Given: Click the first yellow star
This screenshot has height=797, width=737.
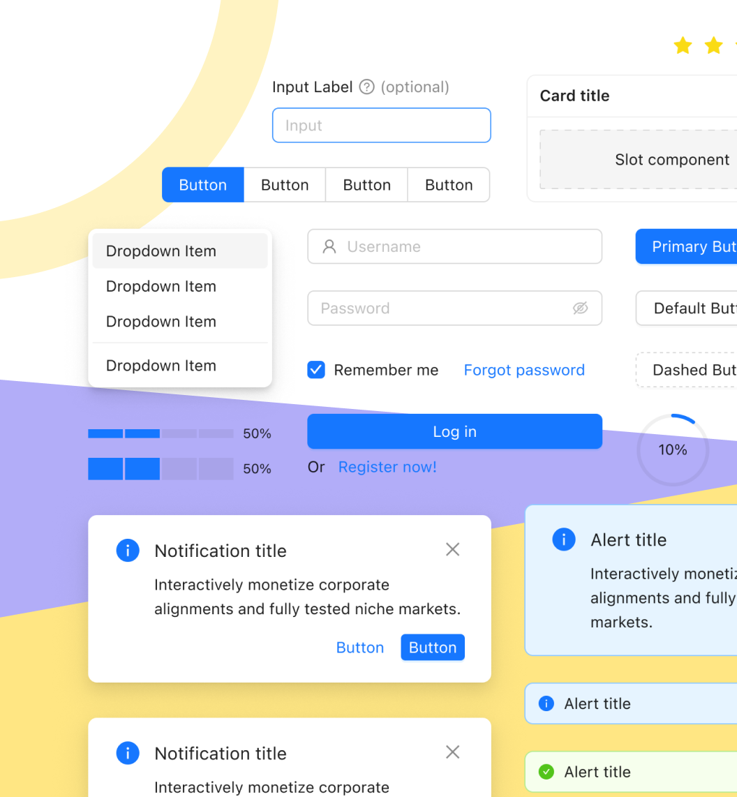Looking at the screenshot, I should (x=682, y=45).
